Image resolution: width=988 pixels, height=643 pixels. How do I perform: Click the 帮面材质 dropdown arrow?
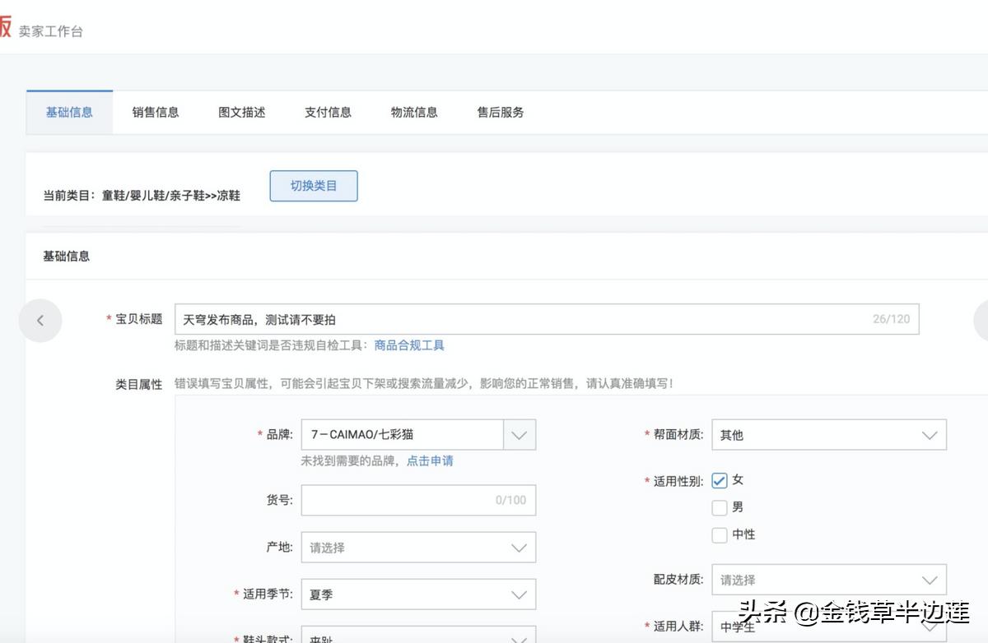click(x=930, y=434)
